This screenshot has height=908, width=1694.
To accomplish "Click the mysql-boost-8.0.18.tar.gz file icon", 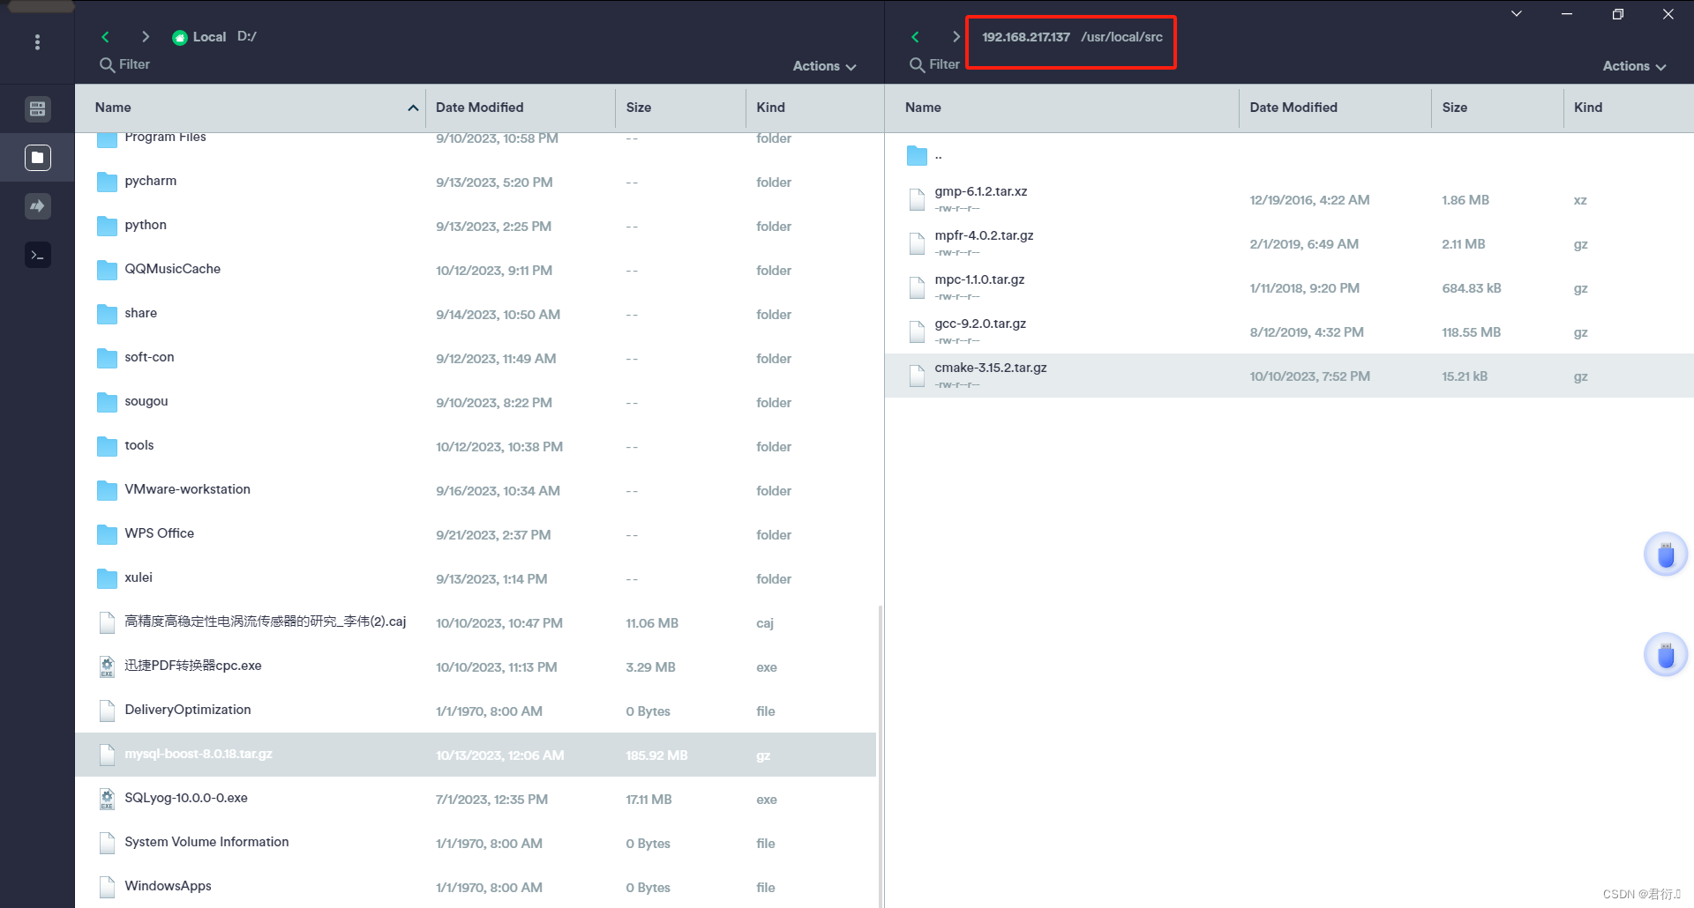I will pyautogui.click(x=107, y=755).
